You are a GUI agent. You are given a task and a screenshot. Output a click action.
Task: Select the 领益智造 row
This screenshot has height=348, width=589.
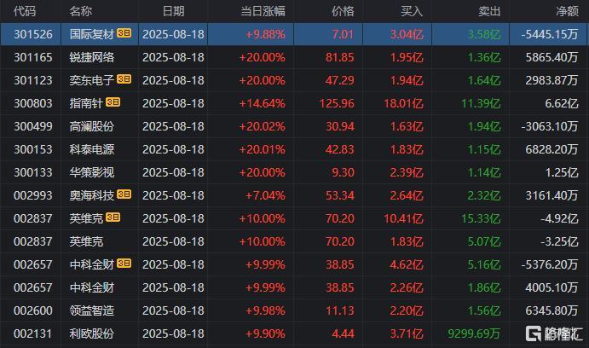(295, 310)
